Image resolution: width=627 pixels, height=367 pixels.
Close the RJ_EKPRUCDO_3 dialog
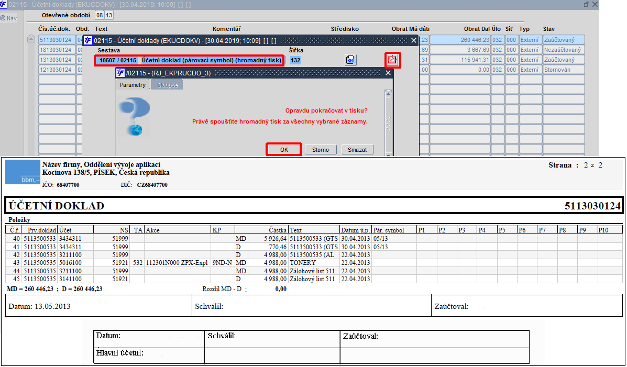point(388,73)
